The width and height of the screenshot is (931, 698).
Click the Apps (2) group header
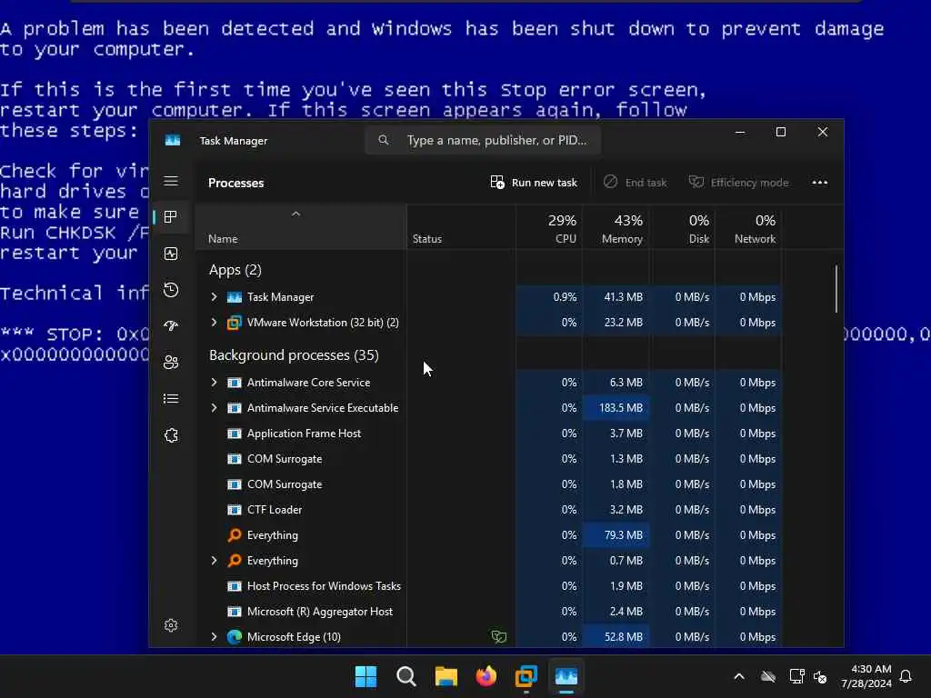coord(235,270)
